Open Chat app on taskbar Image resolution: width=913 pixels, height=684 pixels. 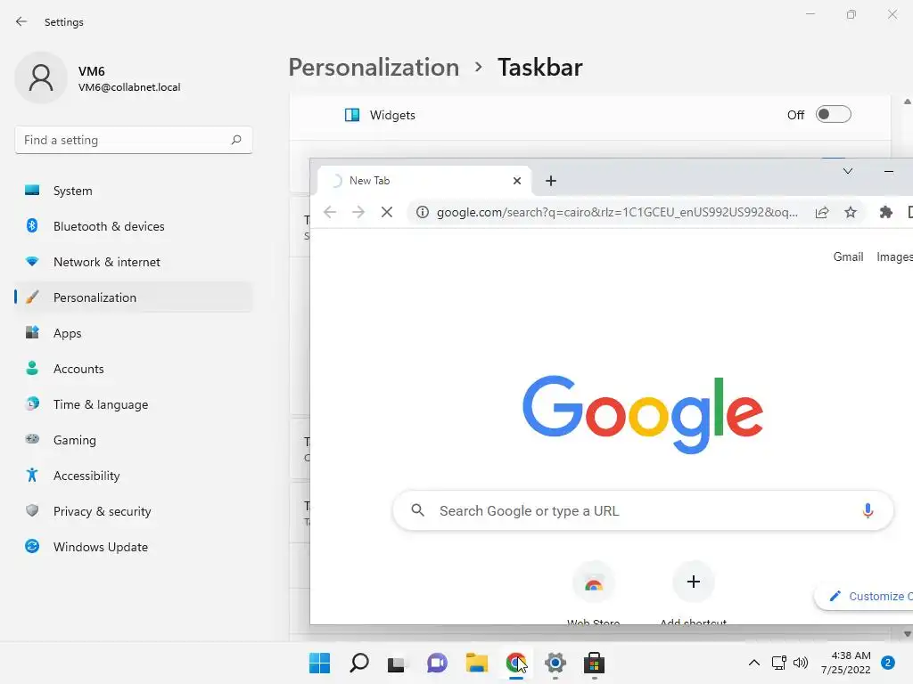click(x=437, y=663)
